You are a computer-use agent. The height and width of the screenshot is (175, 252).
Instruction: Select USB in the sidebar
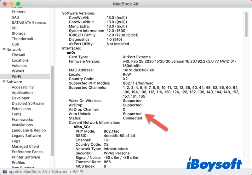(15, 44)
